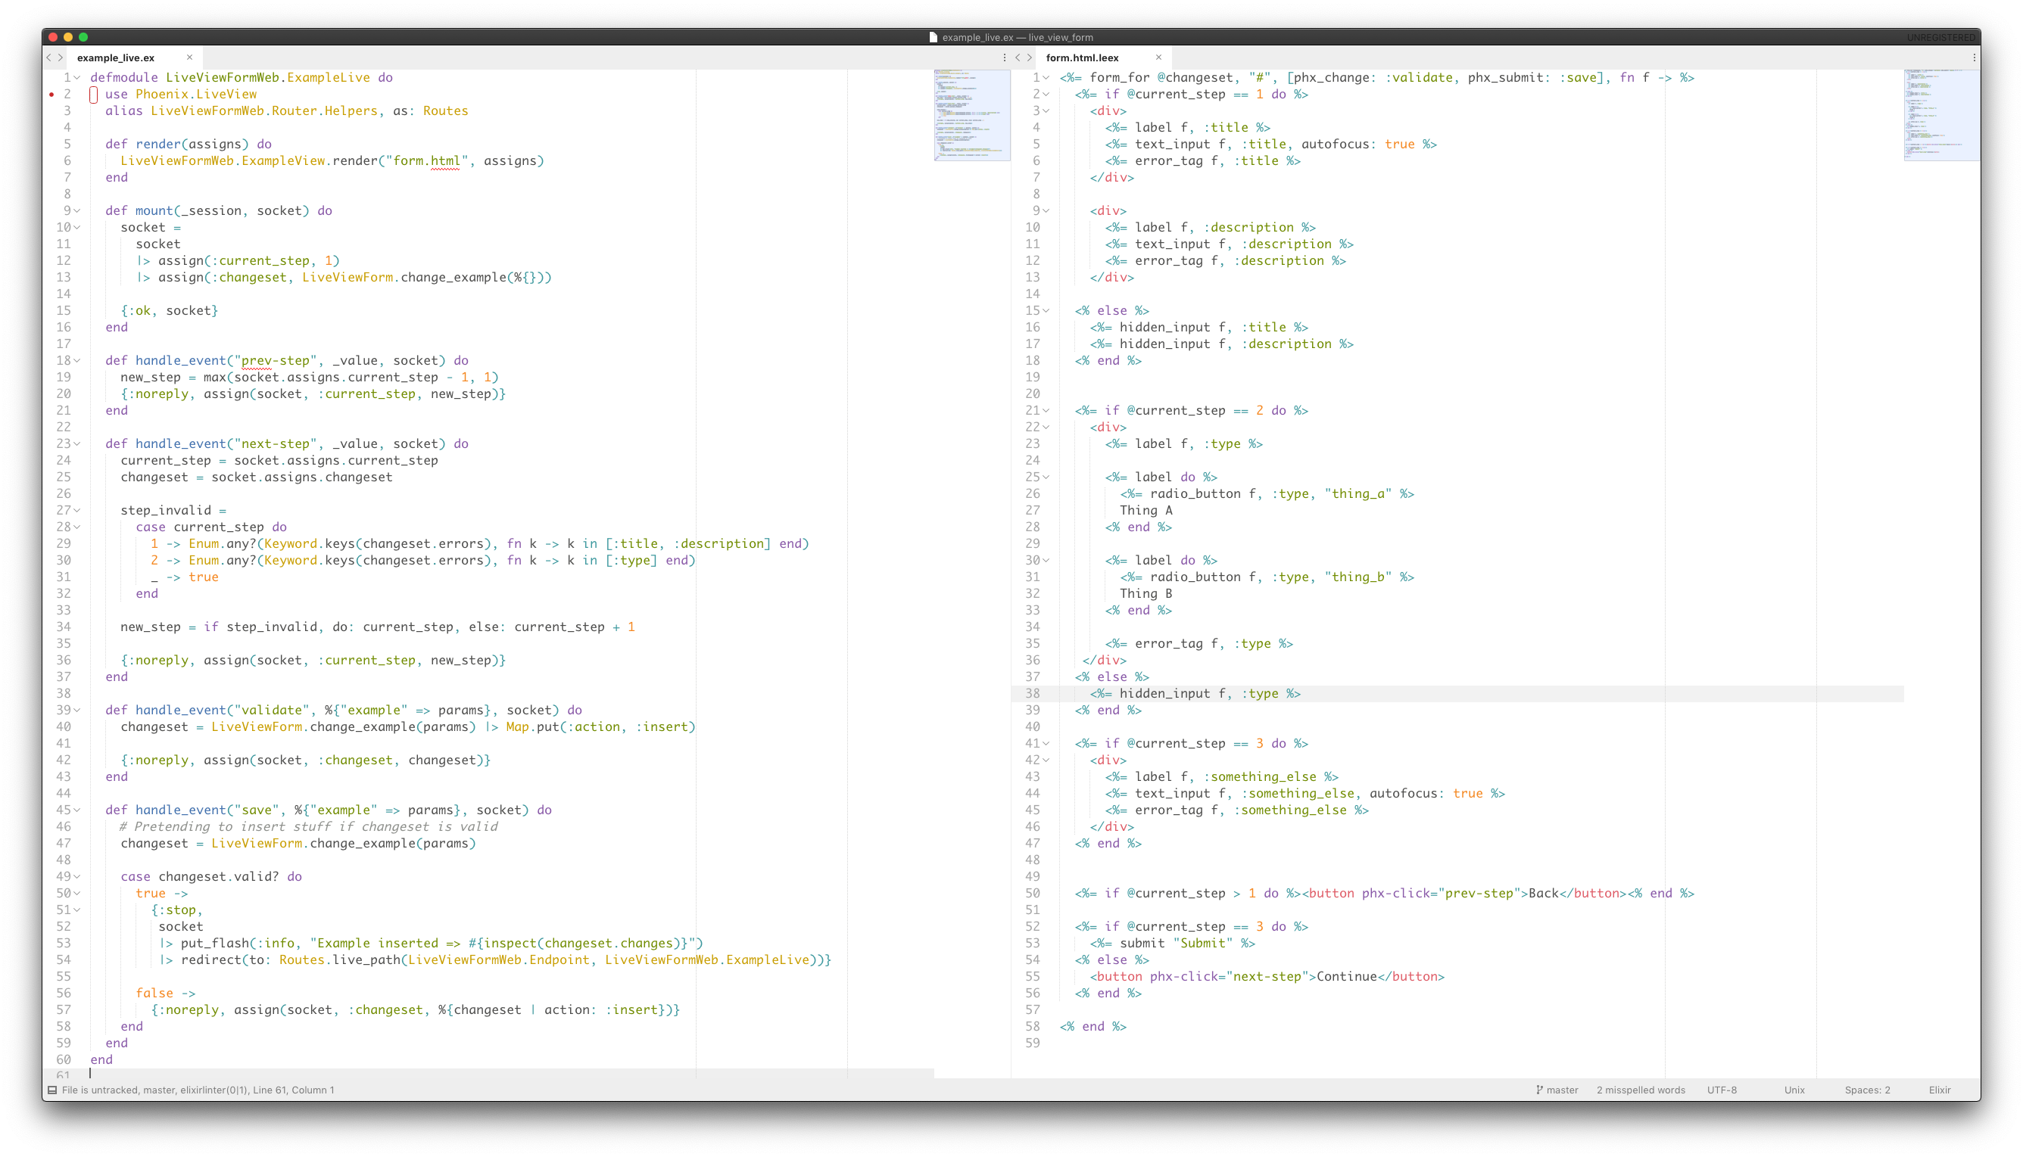Screen dimensions: 2023x1157
Task: Click the git branch icon next to master
Action: coord(1540,1090)
